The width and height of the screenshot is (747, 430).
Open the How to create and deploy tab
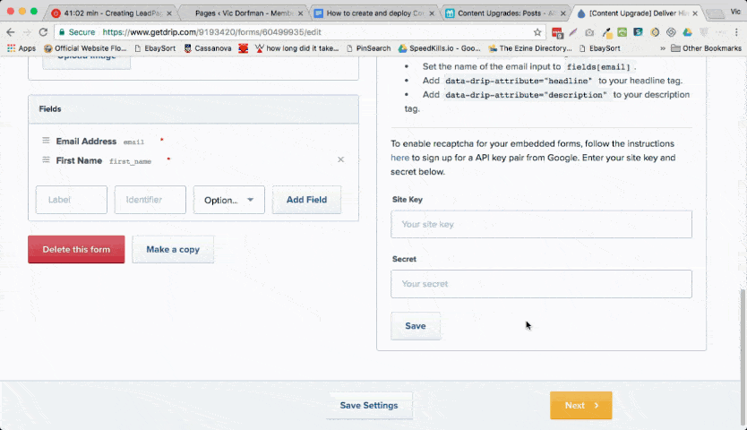[373, 13]
